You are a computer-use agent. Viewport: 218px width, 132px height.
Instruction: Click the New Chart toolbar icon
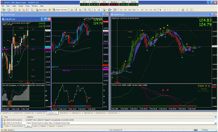tap(3, 10)
